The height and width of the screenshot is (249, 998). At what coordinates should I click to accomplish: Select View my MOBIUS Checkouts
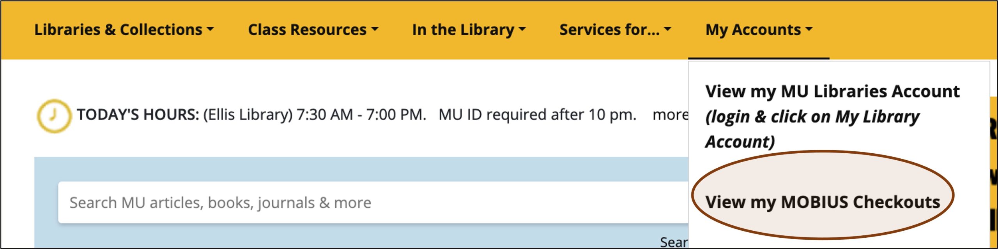coord(823,202)
